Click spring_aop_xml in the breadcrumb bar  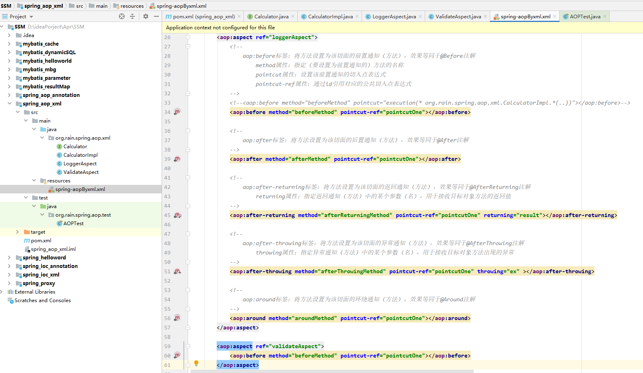[40, 6]
